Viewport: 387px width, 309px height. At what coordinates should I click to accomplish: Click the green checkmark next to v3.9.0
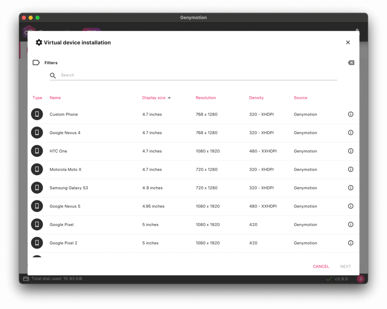[x=328, y=278]
